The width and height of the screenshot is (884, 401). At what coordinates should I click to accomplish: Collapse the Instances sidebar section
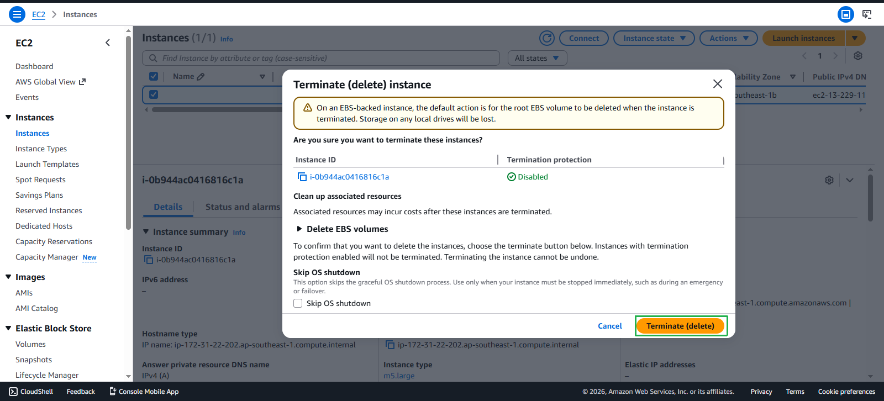[8, 117]
